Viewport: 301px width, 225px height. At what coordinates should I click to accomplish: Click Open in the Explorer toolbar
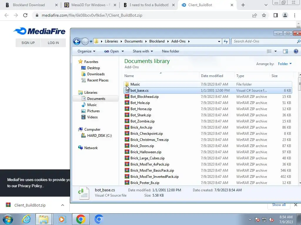[x=111, y=51]
